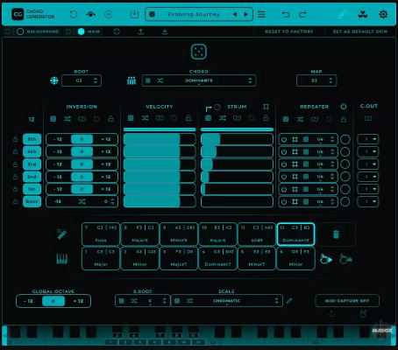Toggle the 3rd note button
Screen dimensions: 398x350
[x=32, y=164]
